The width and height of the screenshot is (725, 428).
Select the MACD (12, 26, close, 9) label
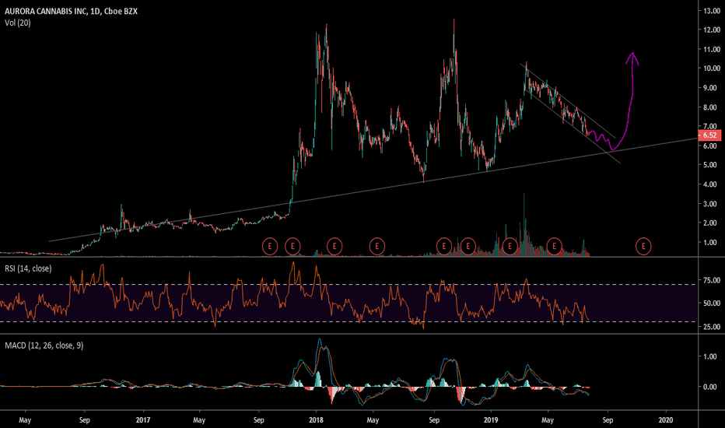[x=44, y=346]
